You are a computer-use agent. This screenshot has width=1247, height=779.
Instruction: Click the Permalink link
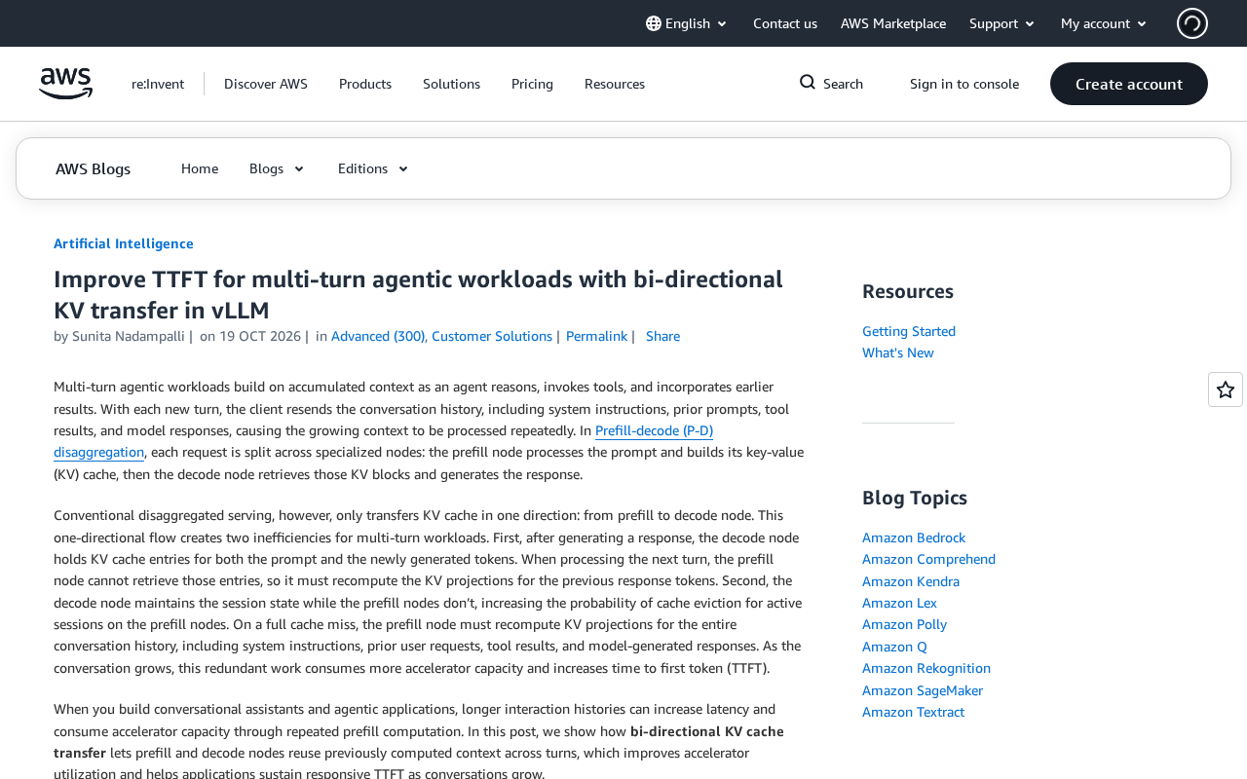coord(596,336)
